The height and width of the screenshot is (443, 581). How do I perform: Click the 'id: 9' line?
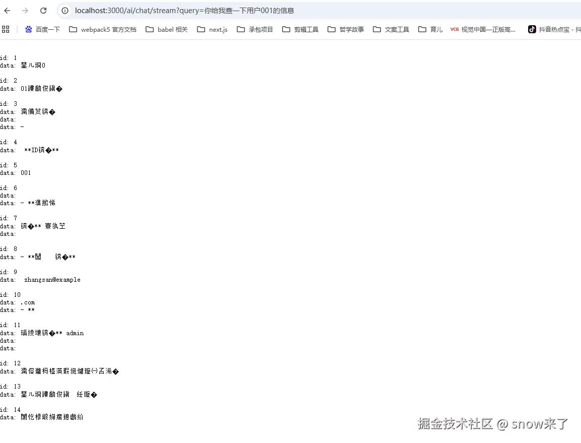[9, 272]
